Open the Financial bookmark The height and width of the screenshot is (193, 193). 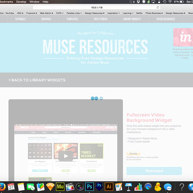pos(31,13)
